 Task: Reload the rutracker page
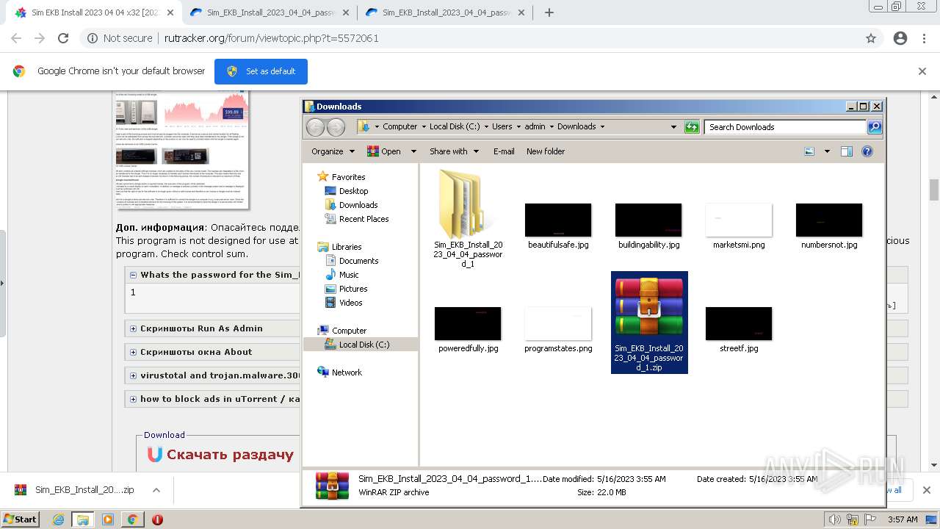pyautogui.click(x=63, y=38)
